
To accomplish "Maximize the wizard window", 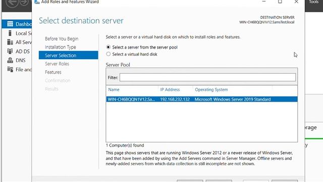I will coord(280,2).
